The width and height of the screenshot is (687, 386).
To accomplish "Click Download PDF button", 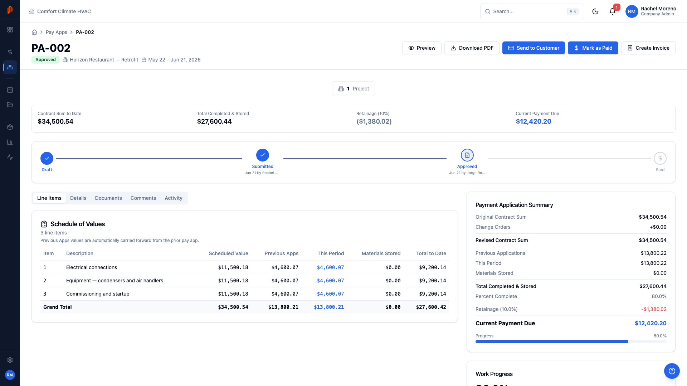I will (x=472, y=48).
